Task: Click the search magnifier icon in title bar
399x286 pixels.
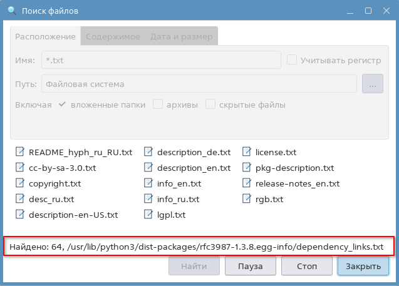Action: (x=11, y=11)
